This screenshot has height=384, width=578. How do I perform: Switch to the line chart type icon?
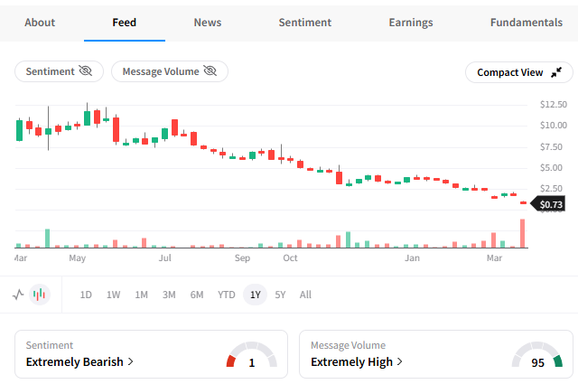[18, 295]
